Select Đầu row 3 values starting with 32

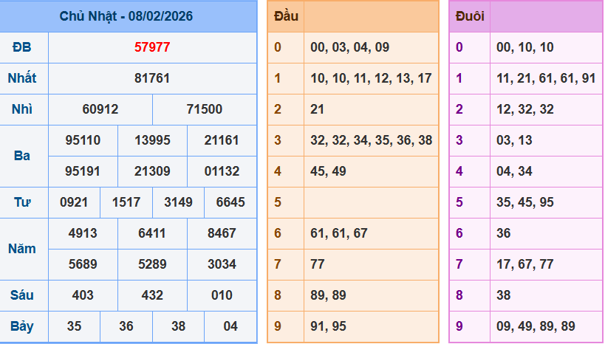click(x=371, y=140)
